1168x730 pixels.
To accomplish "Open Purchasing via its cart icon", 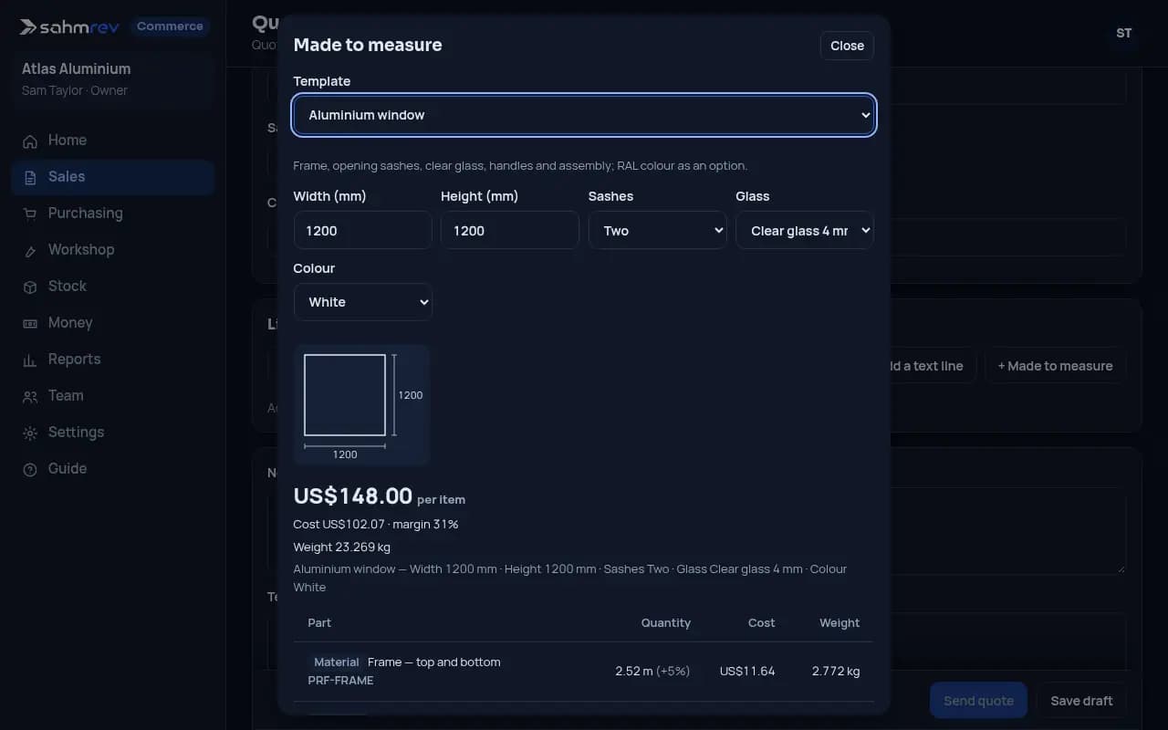I will pos(30,214).
